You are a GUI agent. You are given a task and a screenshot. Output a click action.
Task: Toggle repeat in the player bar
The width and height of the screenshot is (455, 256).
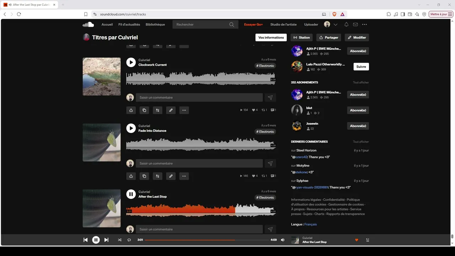coord(129,240)
